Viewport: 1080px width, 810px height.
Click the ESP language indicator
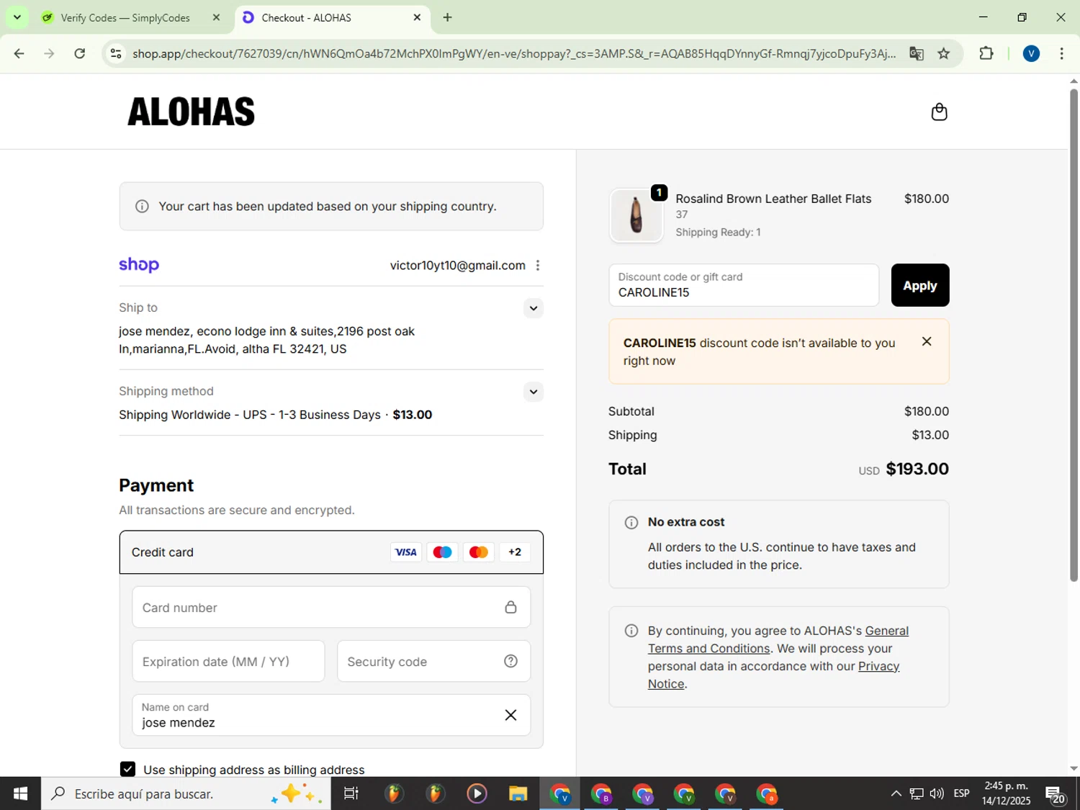tap(961, 793)
